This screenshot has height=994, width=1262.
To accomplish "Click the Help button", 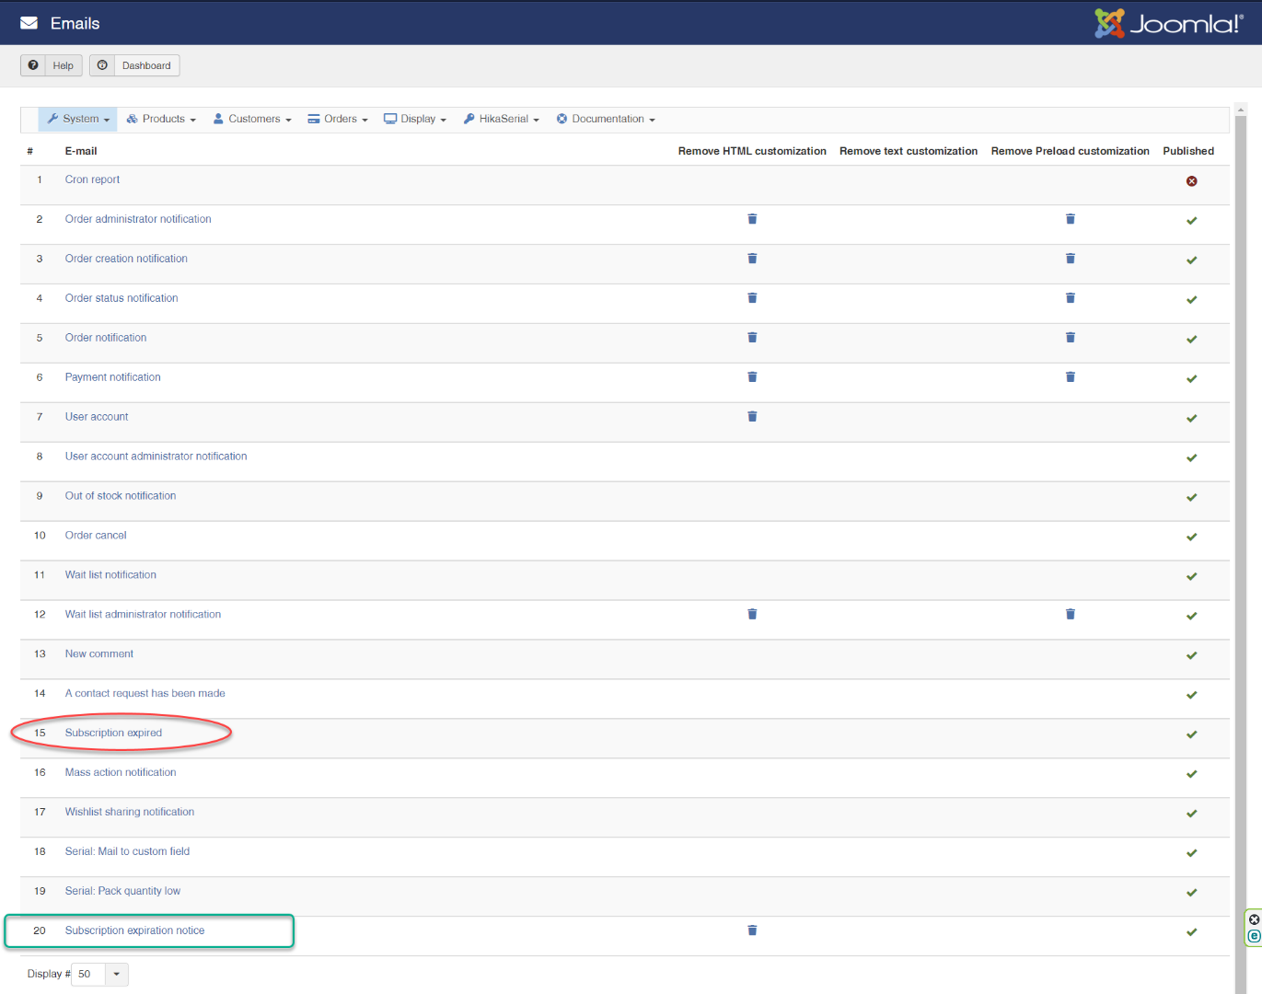I will 52,65.
